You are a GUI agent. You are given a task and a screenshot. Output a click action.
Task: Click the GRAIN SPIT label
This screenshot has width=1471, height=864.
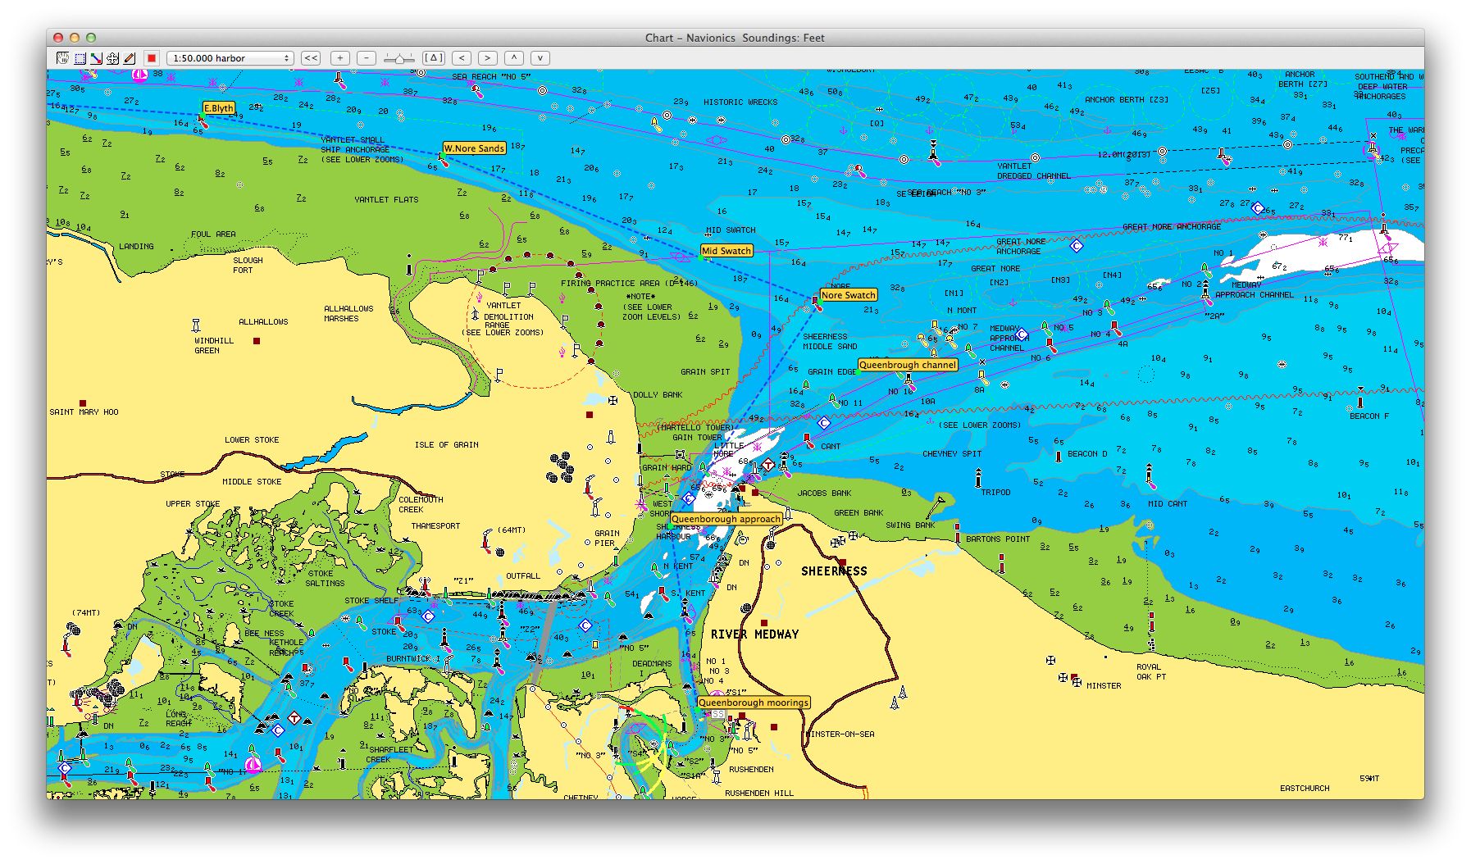click(x=705, y=372)
